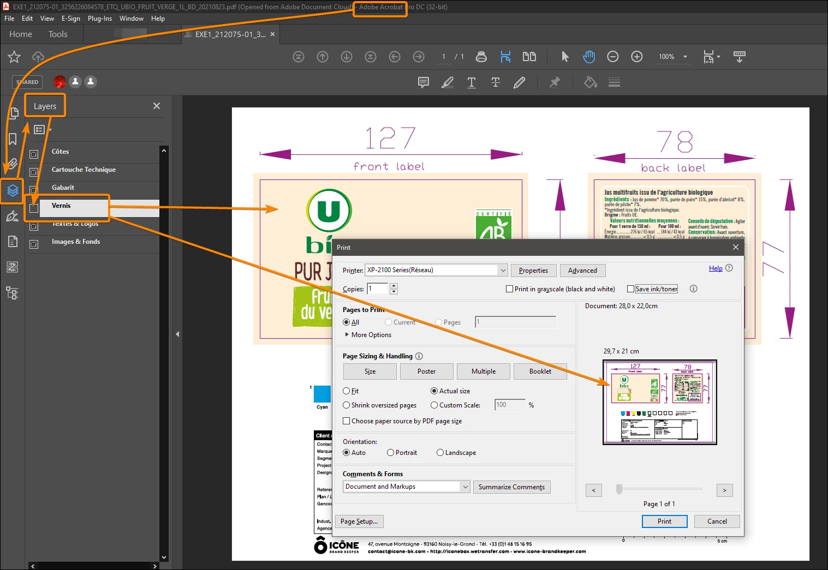Open the signatures panel icon
The height and width of the screenshot is (570, 828).
13,217
